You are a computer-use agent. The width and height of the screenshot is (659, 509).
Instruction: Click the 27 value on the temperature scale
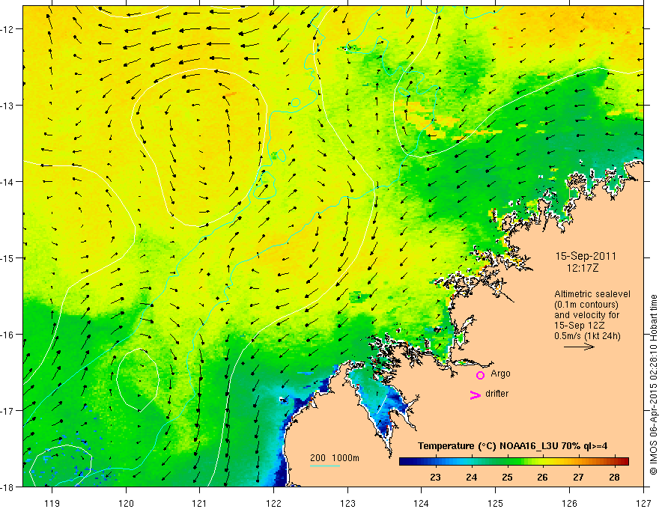point(578,477)
